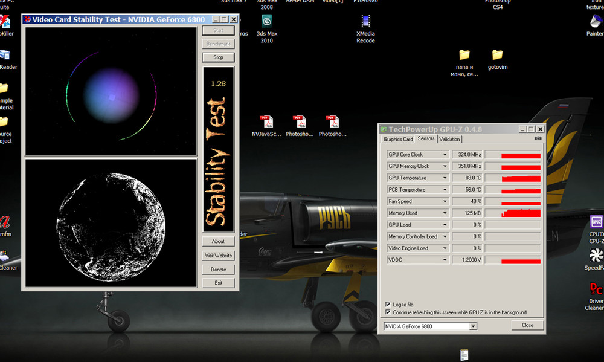The height and width of the screenshot is (362, 604).
Task: Open the GPU Temperature sensor dropdown
Action: tap(445, 178)
